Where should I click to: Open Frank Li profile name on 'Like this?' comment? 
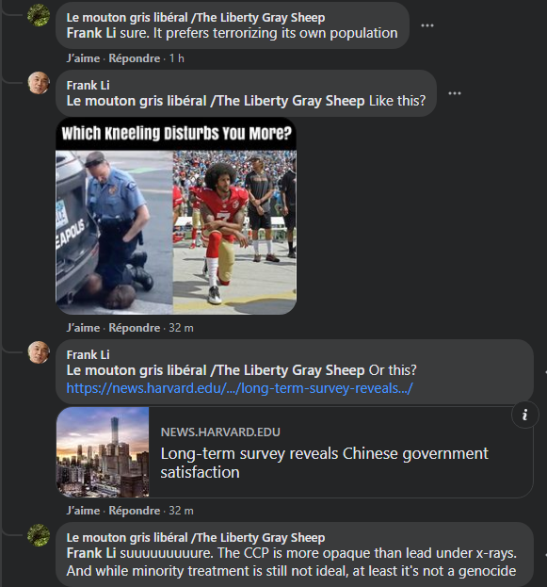coord(88,86)
